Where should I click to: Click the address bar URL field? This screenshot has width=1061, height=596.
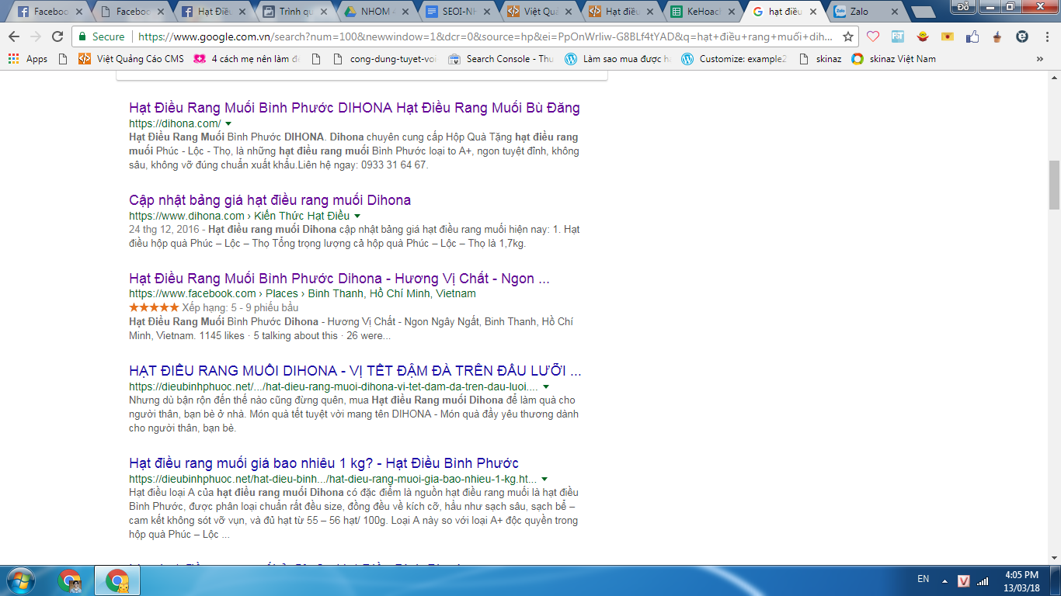coord(482,36)
